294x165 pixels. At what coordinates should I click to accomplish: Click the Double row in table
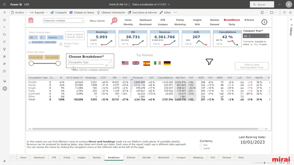[x=148, y=82]
